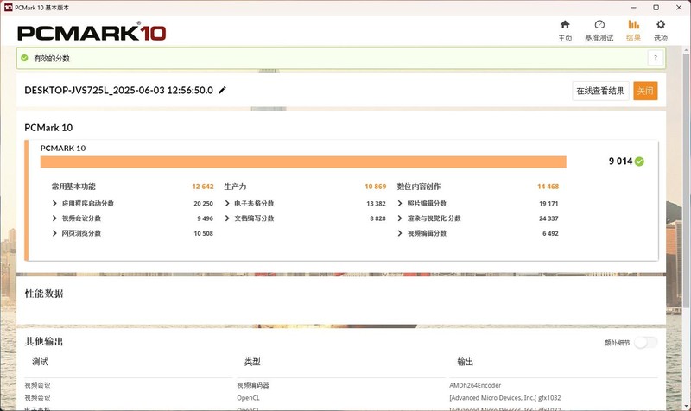Screen dimensions: 691x411
Task: Maximize the PCMark 10 window
Action: (x=656, y=8)
